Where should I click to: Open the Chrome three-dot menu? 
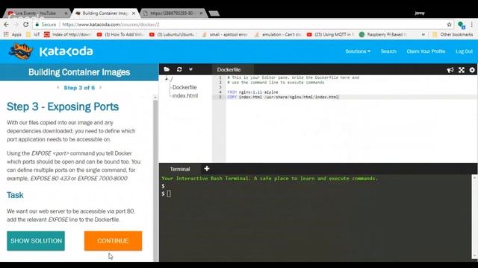(x=472, y=25)
